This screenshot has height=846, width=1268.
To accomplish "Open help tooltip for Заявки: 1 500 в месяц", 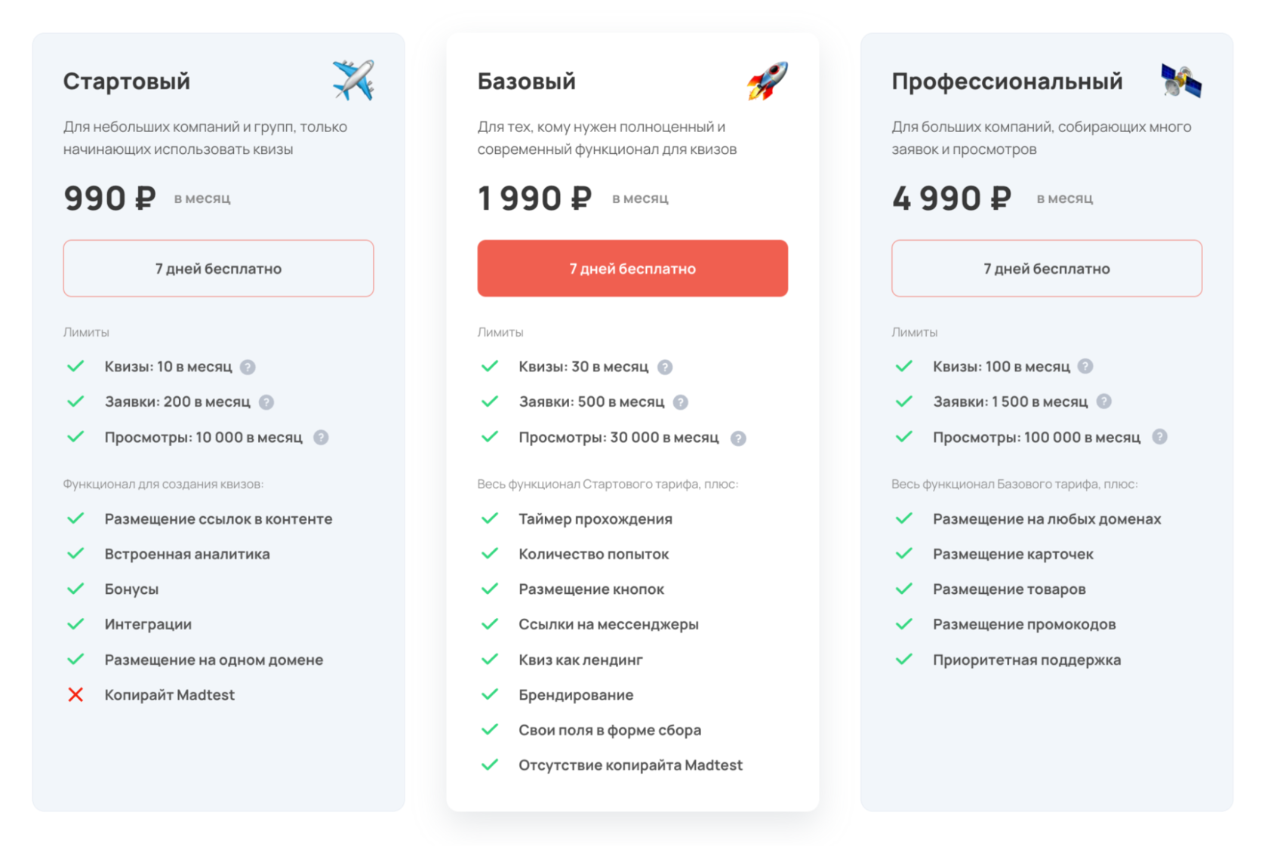I will pyautogui.click(x=1105, y=402).
